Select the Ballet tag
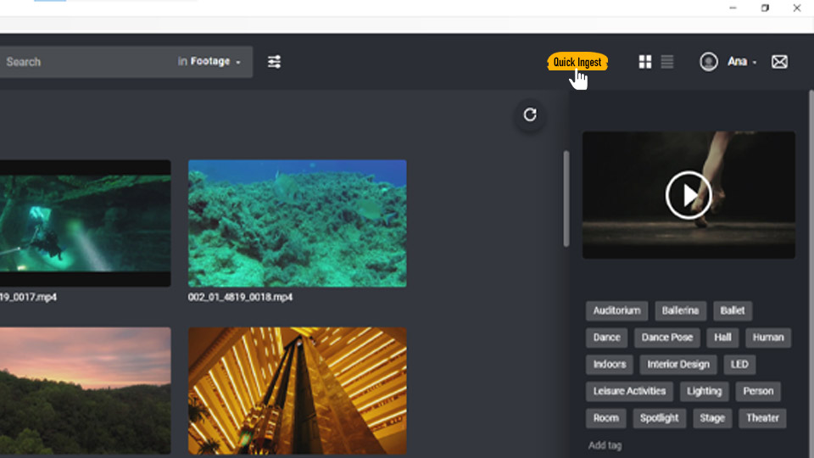 [x=733, y=310]
